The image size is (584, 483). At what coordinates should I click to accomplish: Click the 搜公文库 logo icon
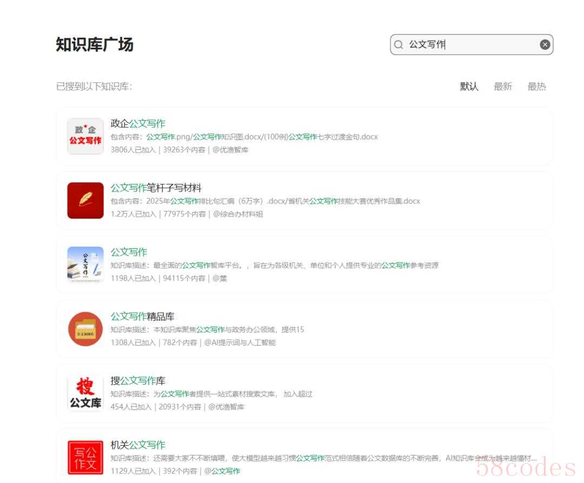[x=85, y=393]
